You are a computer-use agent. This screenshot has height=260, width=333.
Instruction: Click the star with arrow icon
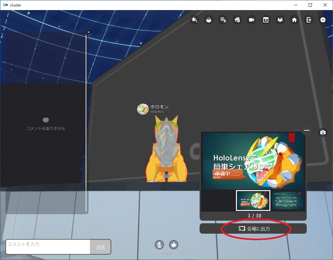click(194, 20)
